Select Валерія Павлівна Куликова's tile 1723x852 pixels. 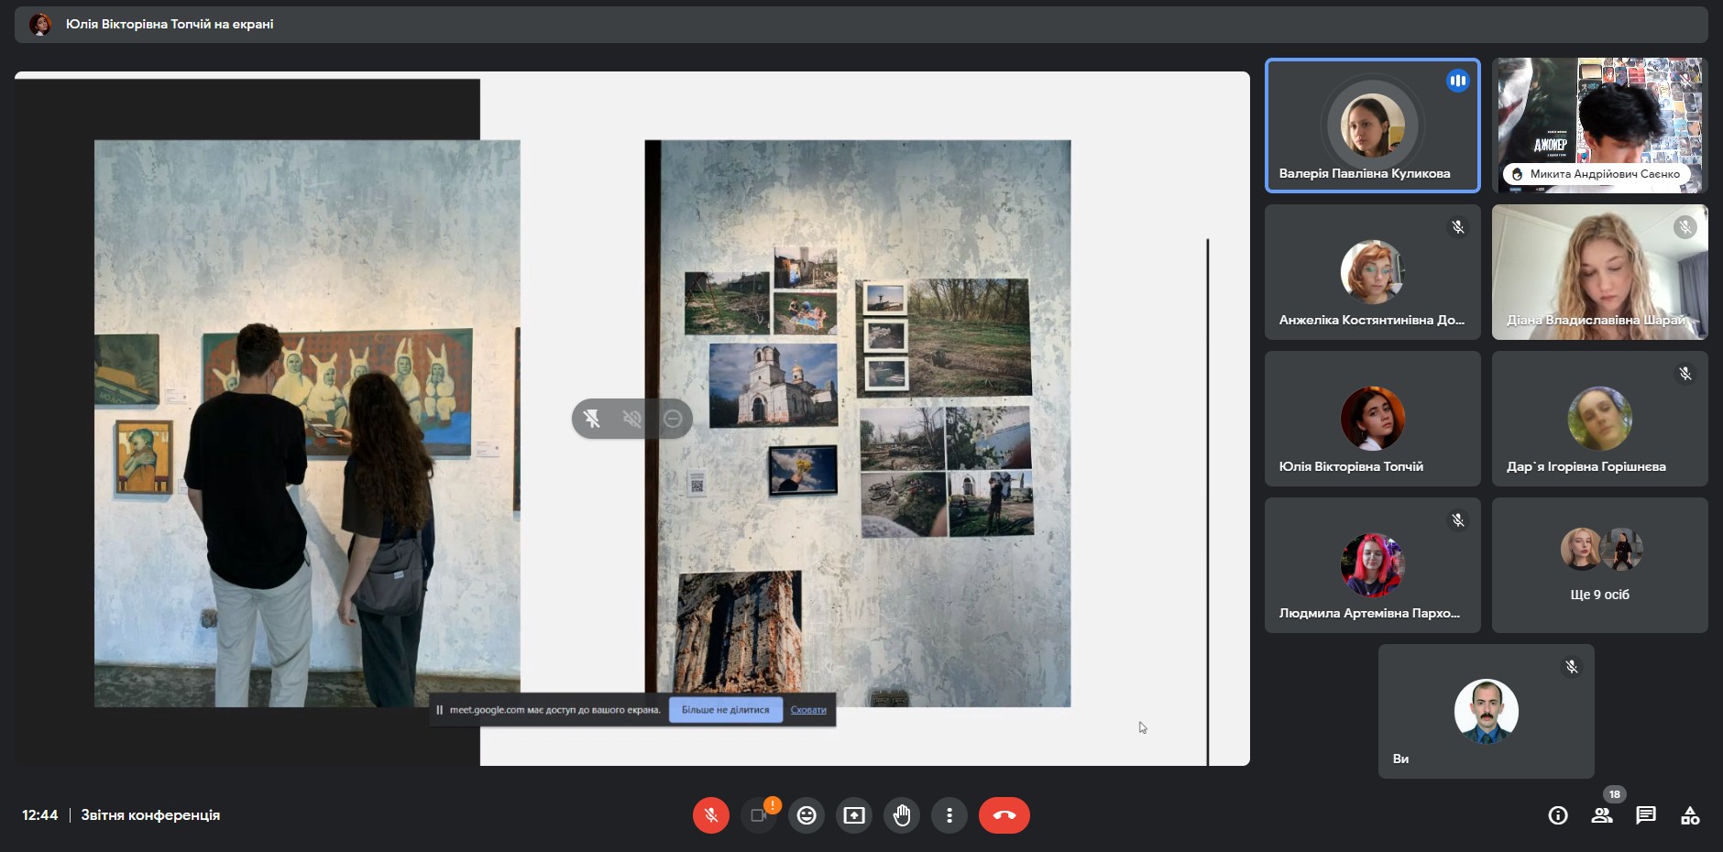[x=1372, y=126]
